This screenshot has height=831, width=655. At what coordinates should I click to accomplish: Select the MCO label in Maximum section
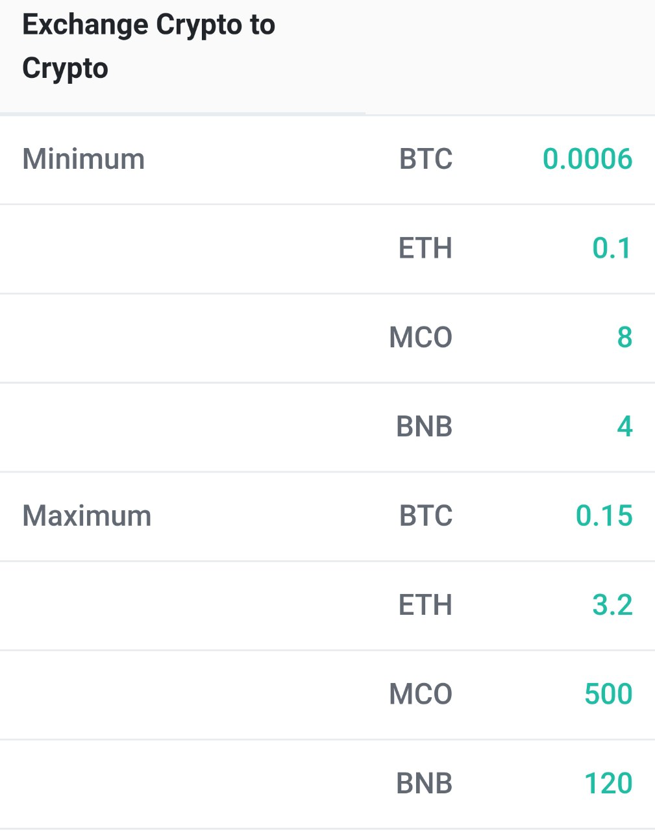coord(421,694)
